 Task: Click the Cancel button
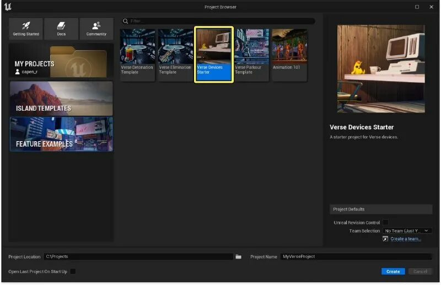pyautogui.click(x=420, y=272)
